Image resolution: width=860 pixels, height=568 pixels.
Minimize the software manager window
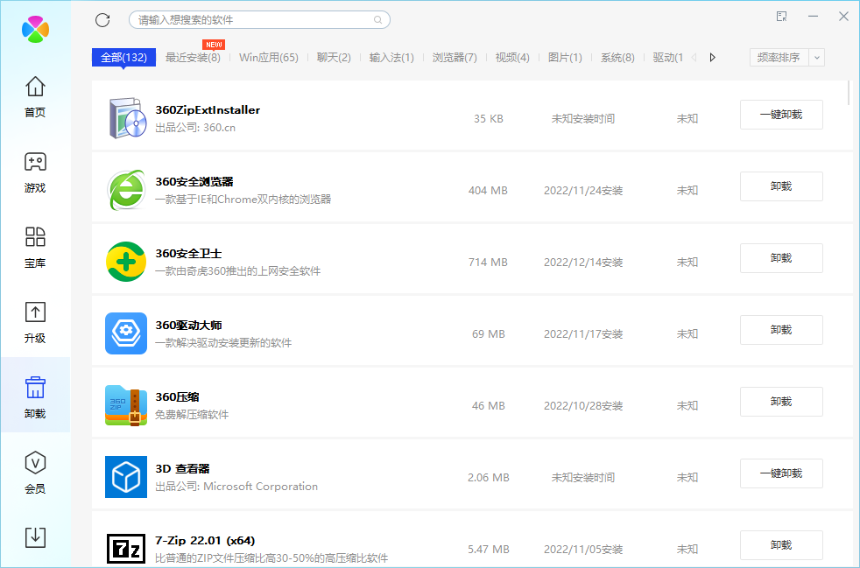(813, 17)
